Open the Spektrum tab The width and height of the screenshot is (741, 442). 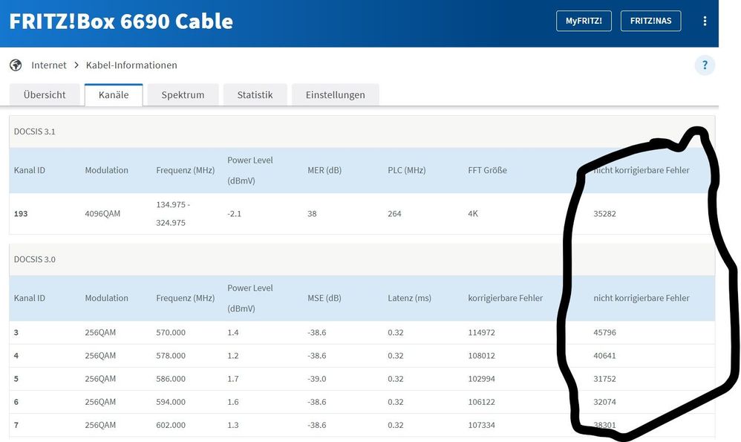click(x=183, y=95)
